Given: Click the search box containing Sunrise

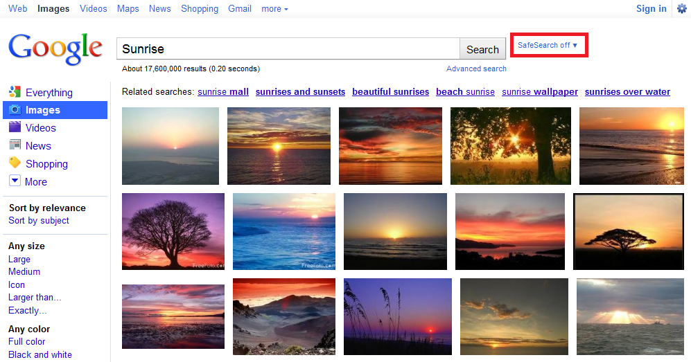Looking at the screenshot, I should point(288,49).
